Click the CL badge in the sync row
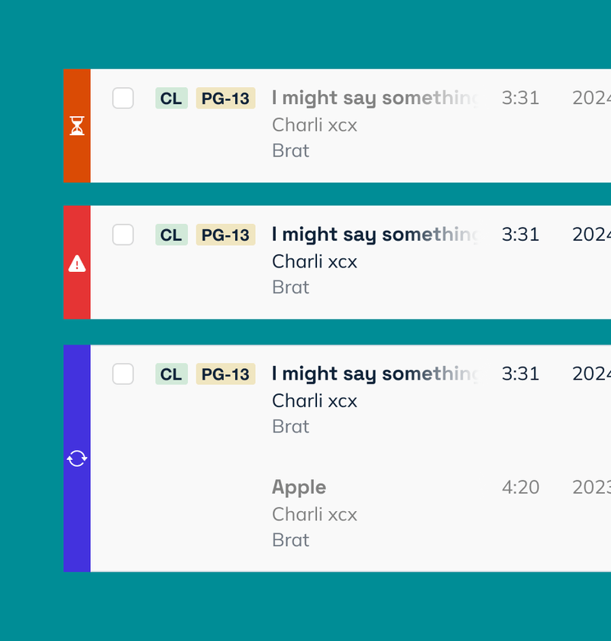 [x=171, y=374]
